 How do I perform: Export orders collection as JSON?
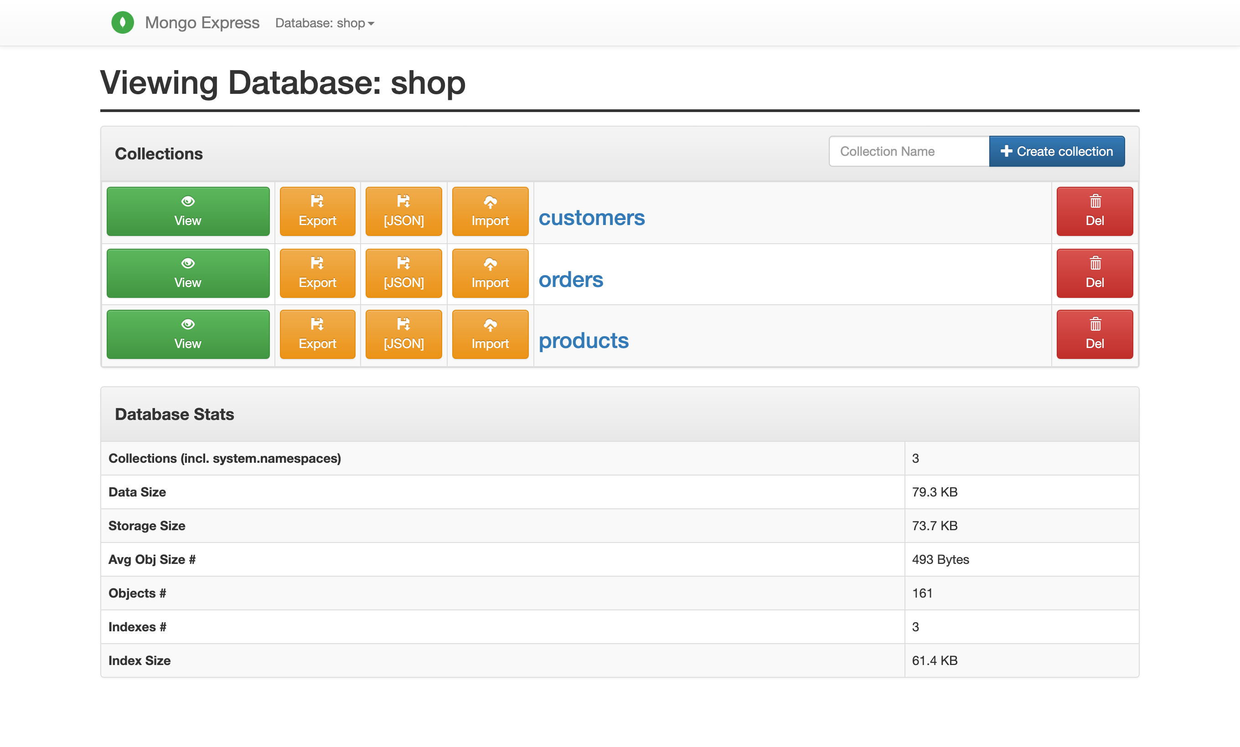click(403, 273)
